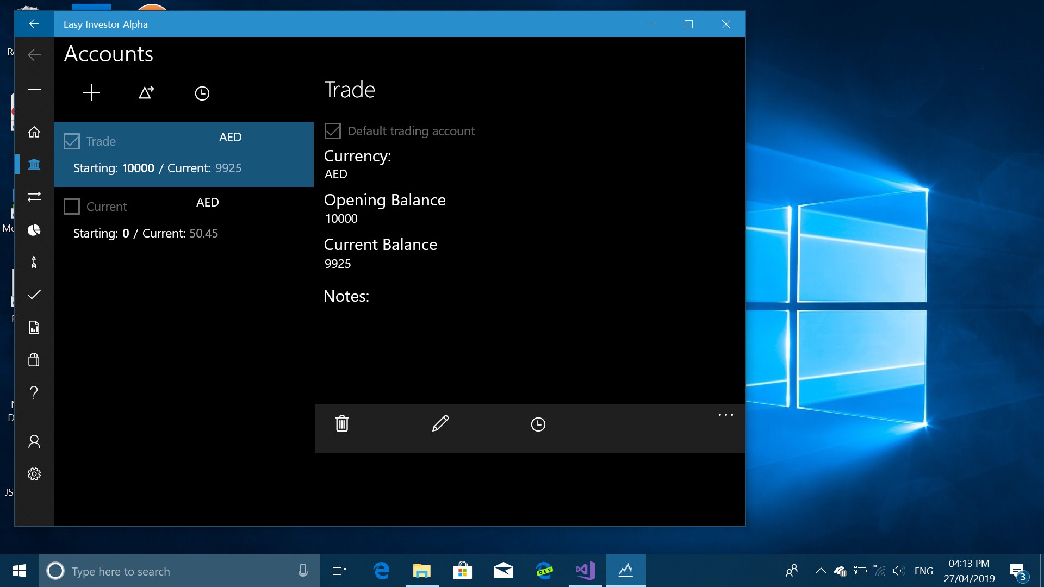This screenshot has width=1044, height=587.
Task: Click the clock icon above the account list
Action: (202, 93)
